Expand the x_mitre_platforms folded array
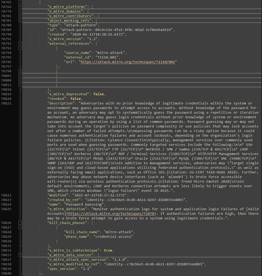The height and width of the screenshot is (276, 262). [x=19, y=7]
